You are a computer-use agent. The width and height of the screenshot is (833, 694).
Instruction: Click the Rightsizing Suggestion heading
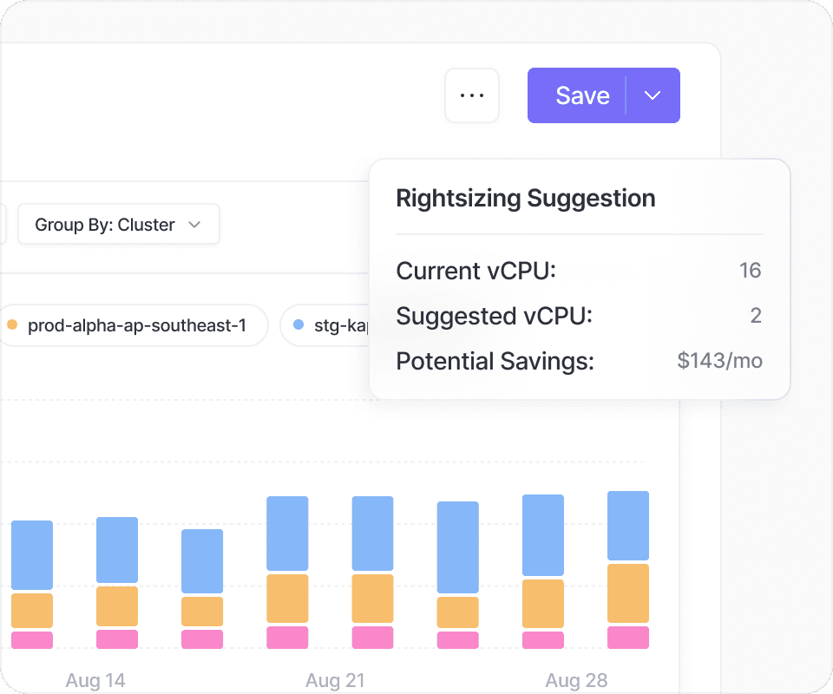point(526,199)
